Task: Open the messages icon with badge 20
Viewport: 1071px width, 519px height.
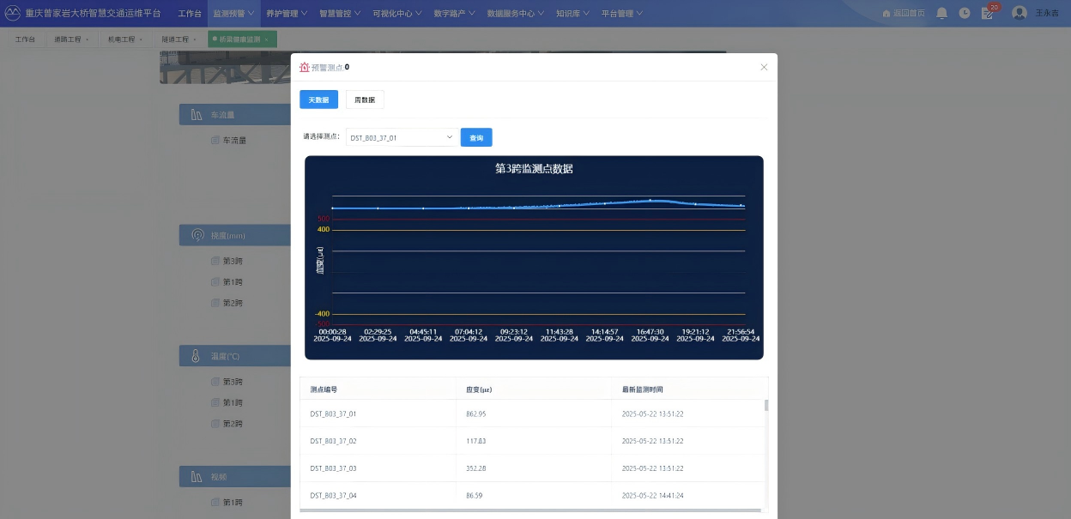Action: click(989, 13)
